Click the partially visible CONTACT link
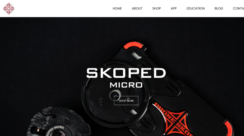The width and height of the screenshot is (244, 136). click(238, 8)
